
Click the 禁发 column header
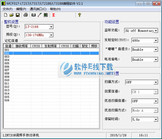tap(85, 46)
